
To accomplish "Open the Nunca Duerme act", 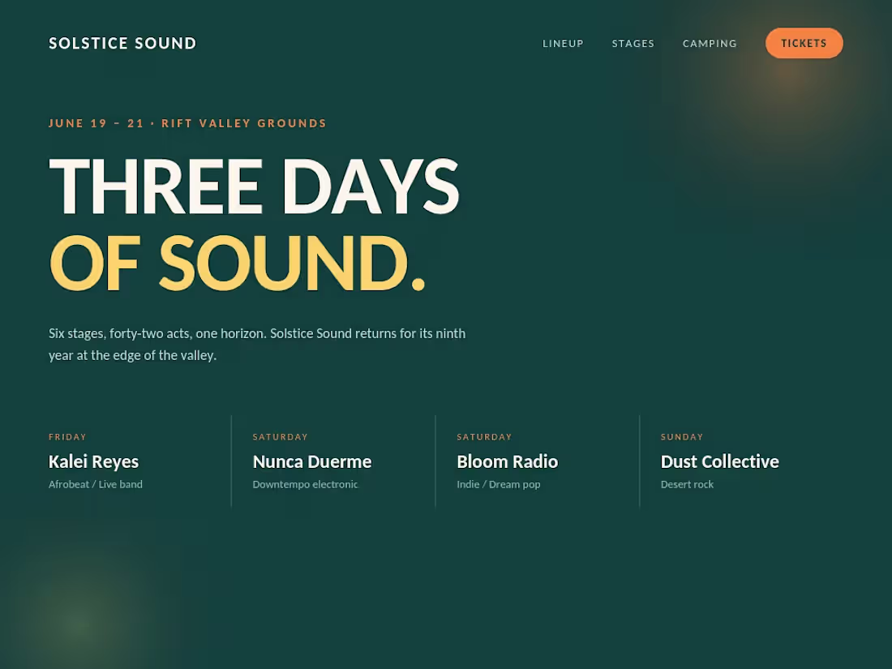I will 311,461.
